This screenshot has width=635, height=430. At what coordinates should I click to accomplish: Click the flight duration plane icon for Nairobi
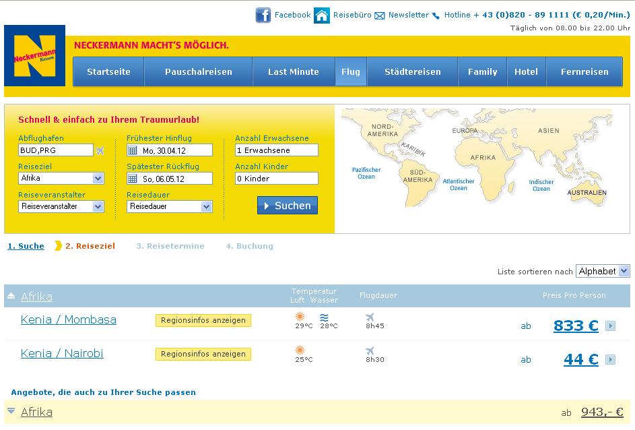pos(370,350)
